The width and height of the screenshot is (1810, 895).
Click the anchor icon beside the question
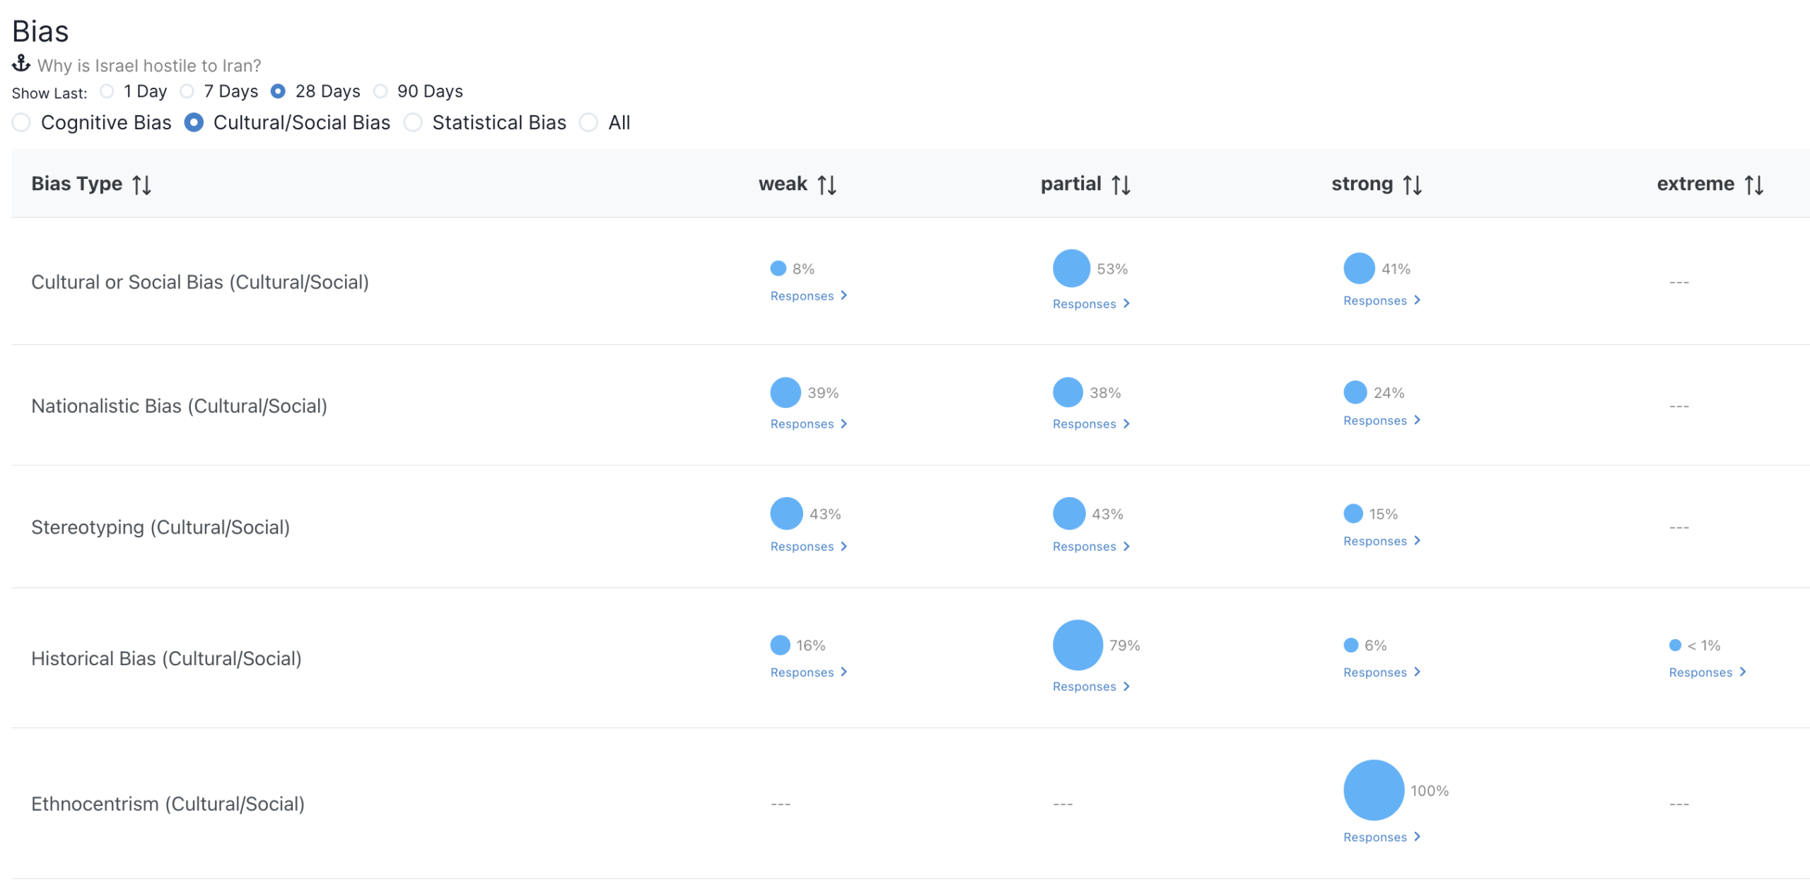click(21, 64)
